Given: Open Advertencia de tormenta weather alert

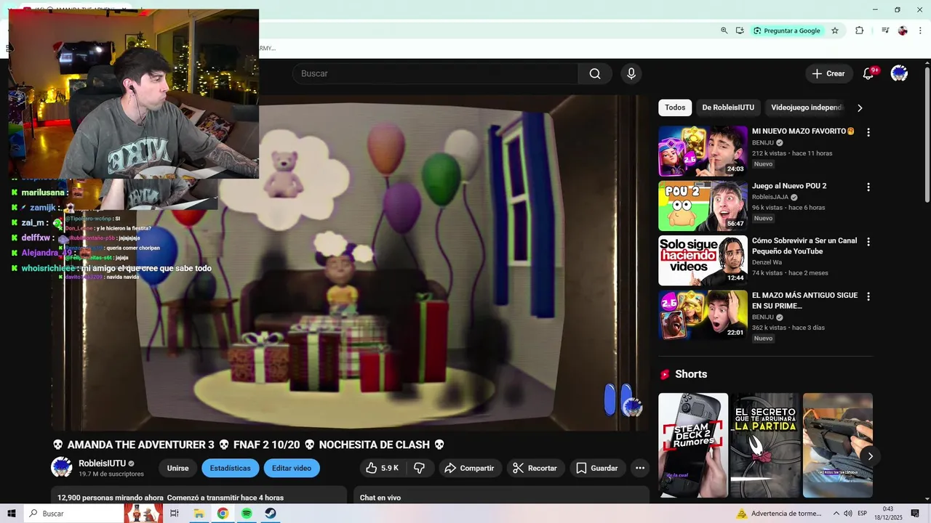Looking at the screenshot, I should coord(779,514).
